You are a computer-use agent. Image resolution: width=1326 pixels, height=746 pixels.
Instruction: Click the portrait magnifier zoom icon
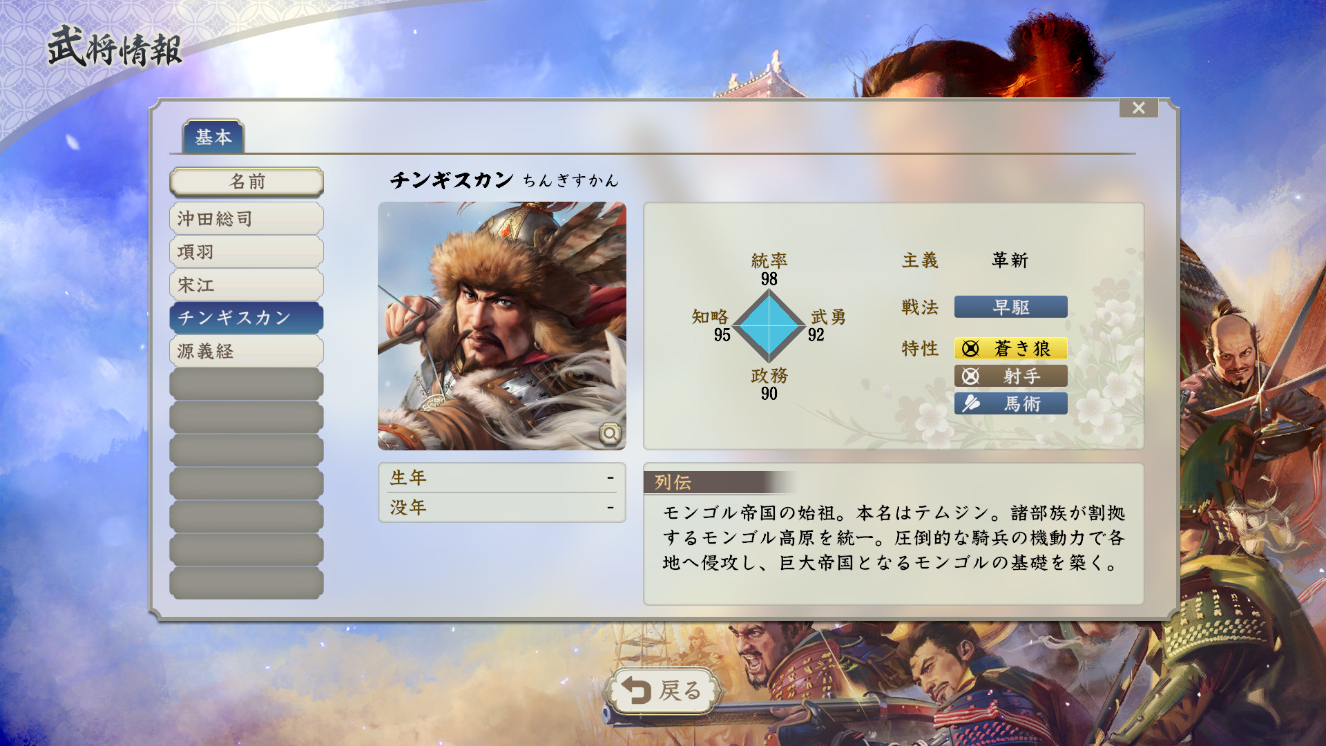pyautogui.click(x=610, y=433)
